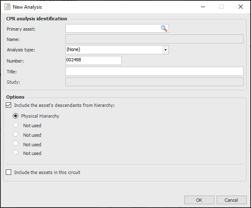Select the first Not used radio option

coord(16,125)
